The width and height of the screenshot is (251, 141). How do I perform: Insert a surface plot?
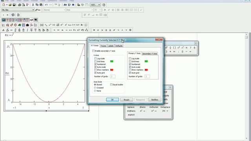coord(20,25)
